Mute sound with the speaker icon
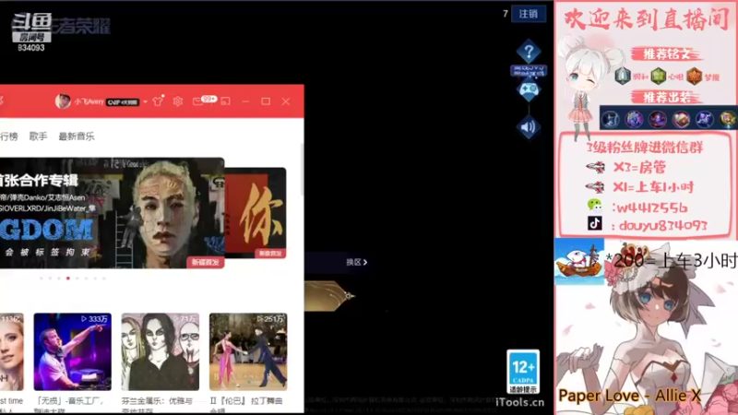The width and height of the screenshot is (738, 415). [529, 127]
